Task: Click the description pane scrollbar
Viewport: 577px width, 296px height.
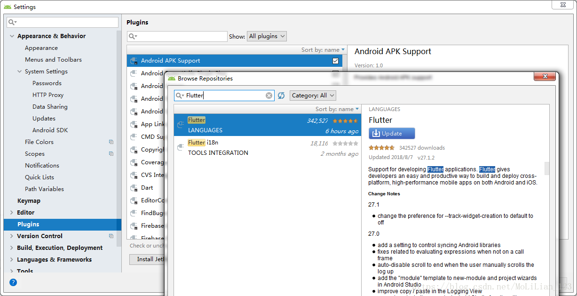Action: [x=547, y=168]
